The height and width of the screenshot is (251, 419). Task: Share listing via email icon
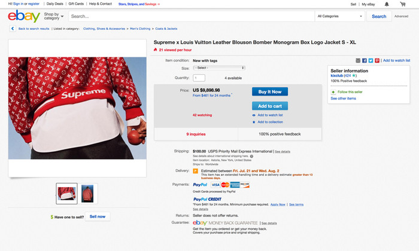click(358, 60)
